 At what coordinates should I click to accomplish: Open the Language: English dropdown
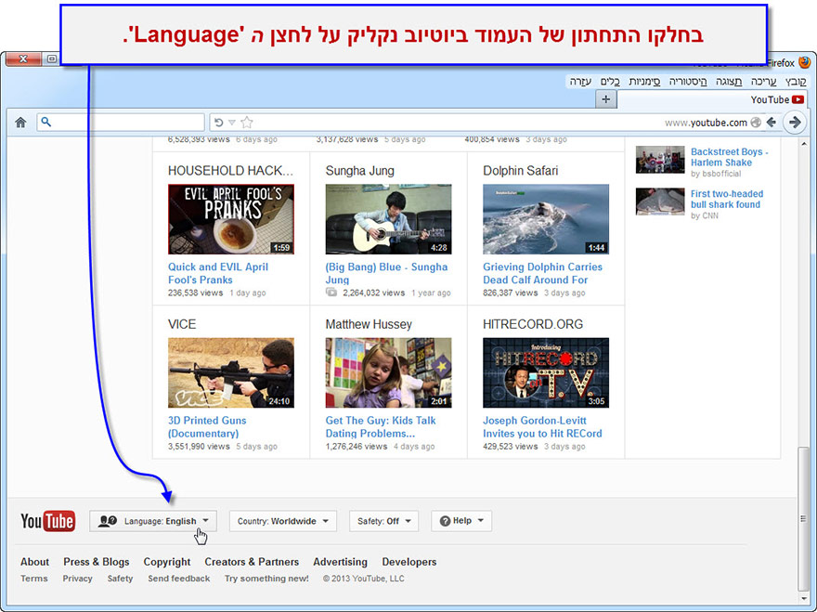(x=153, y=521)
